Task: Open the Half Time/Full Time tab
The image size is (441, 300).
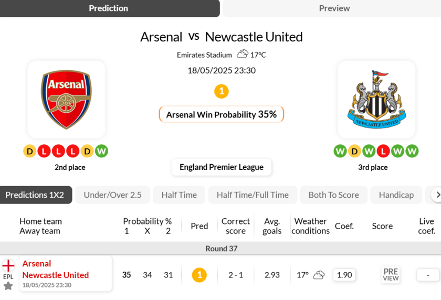Action: coord(253,195)
